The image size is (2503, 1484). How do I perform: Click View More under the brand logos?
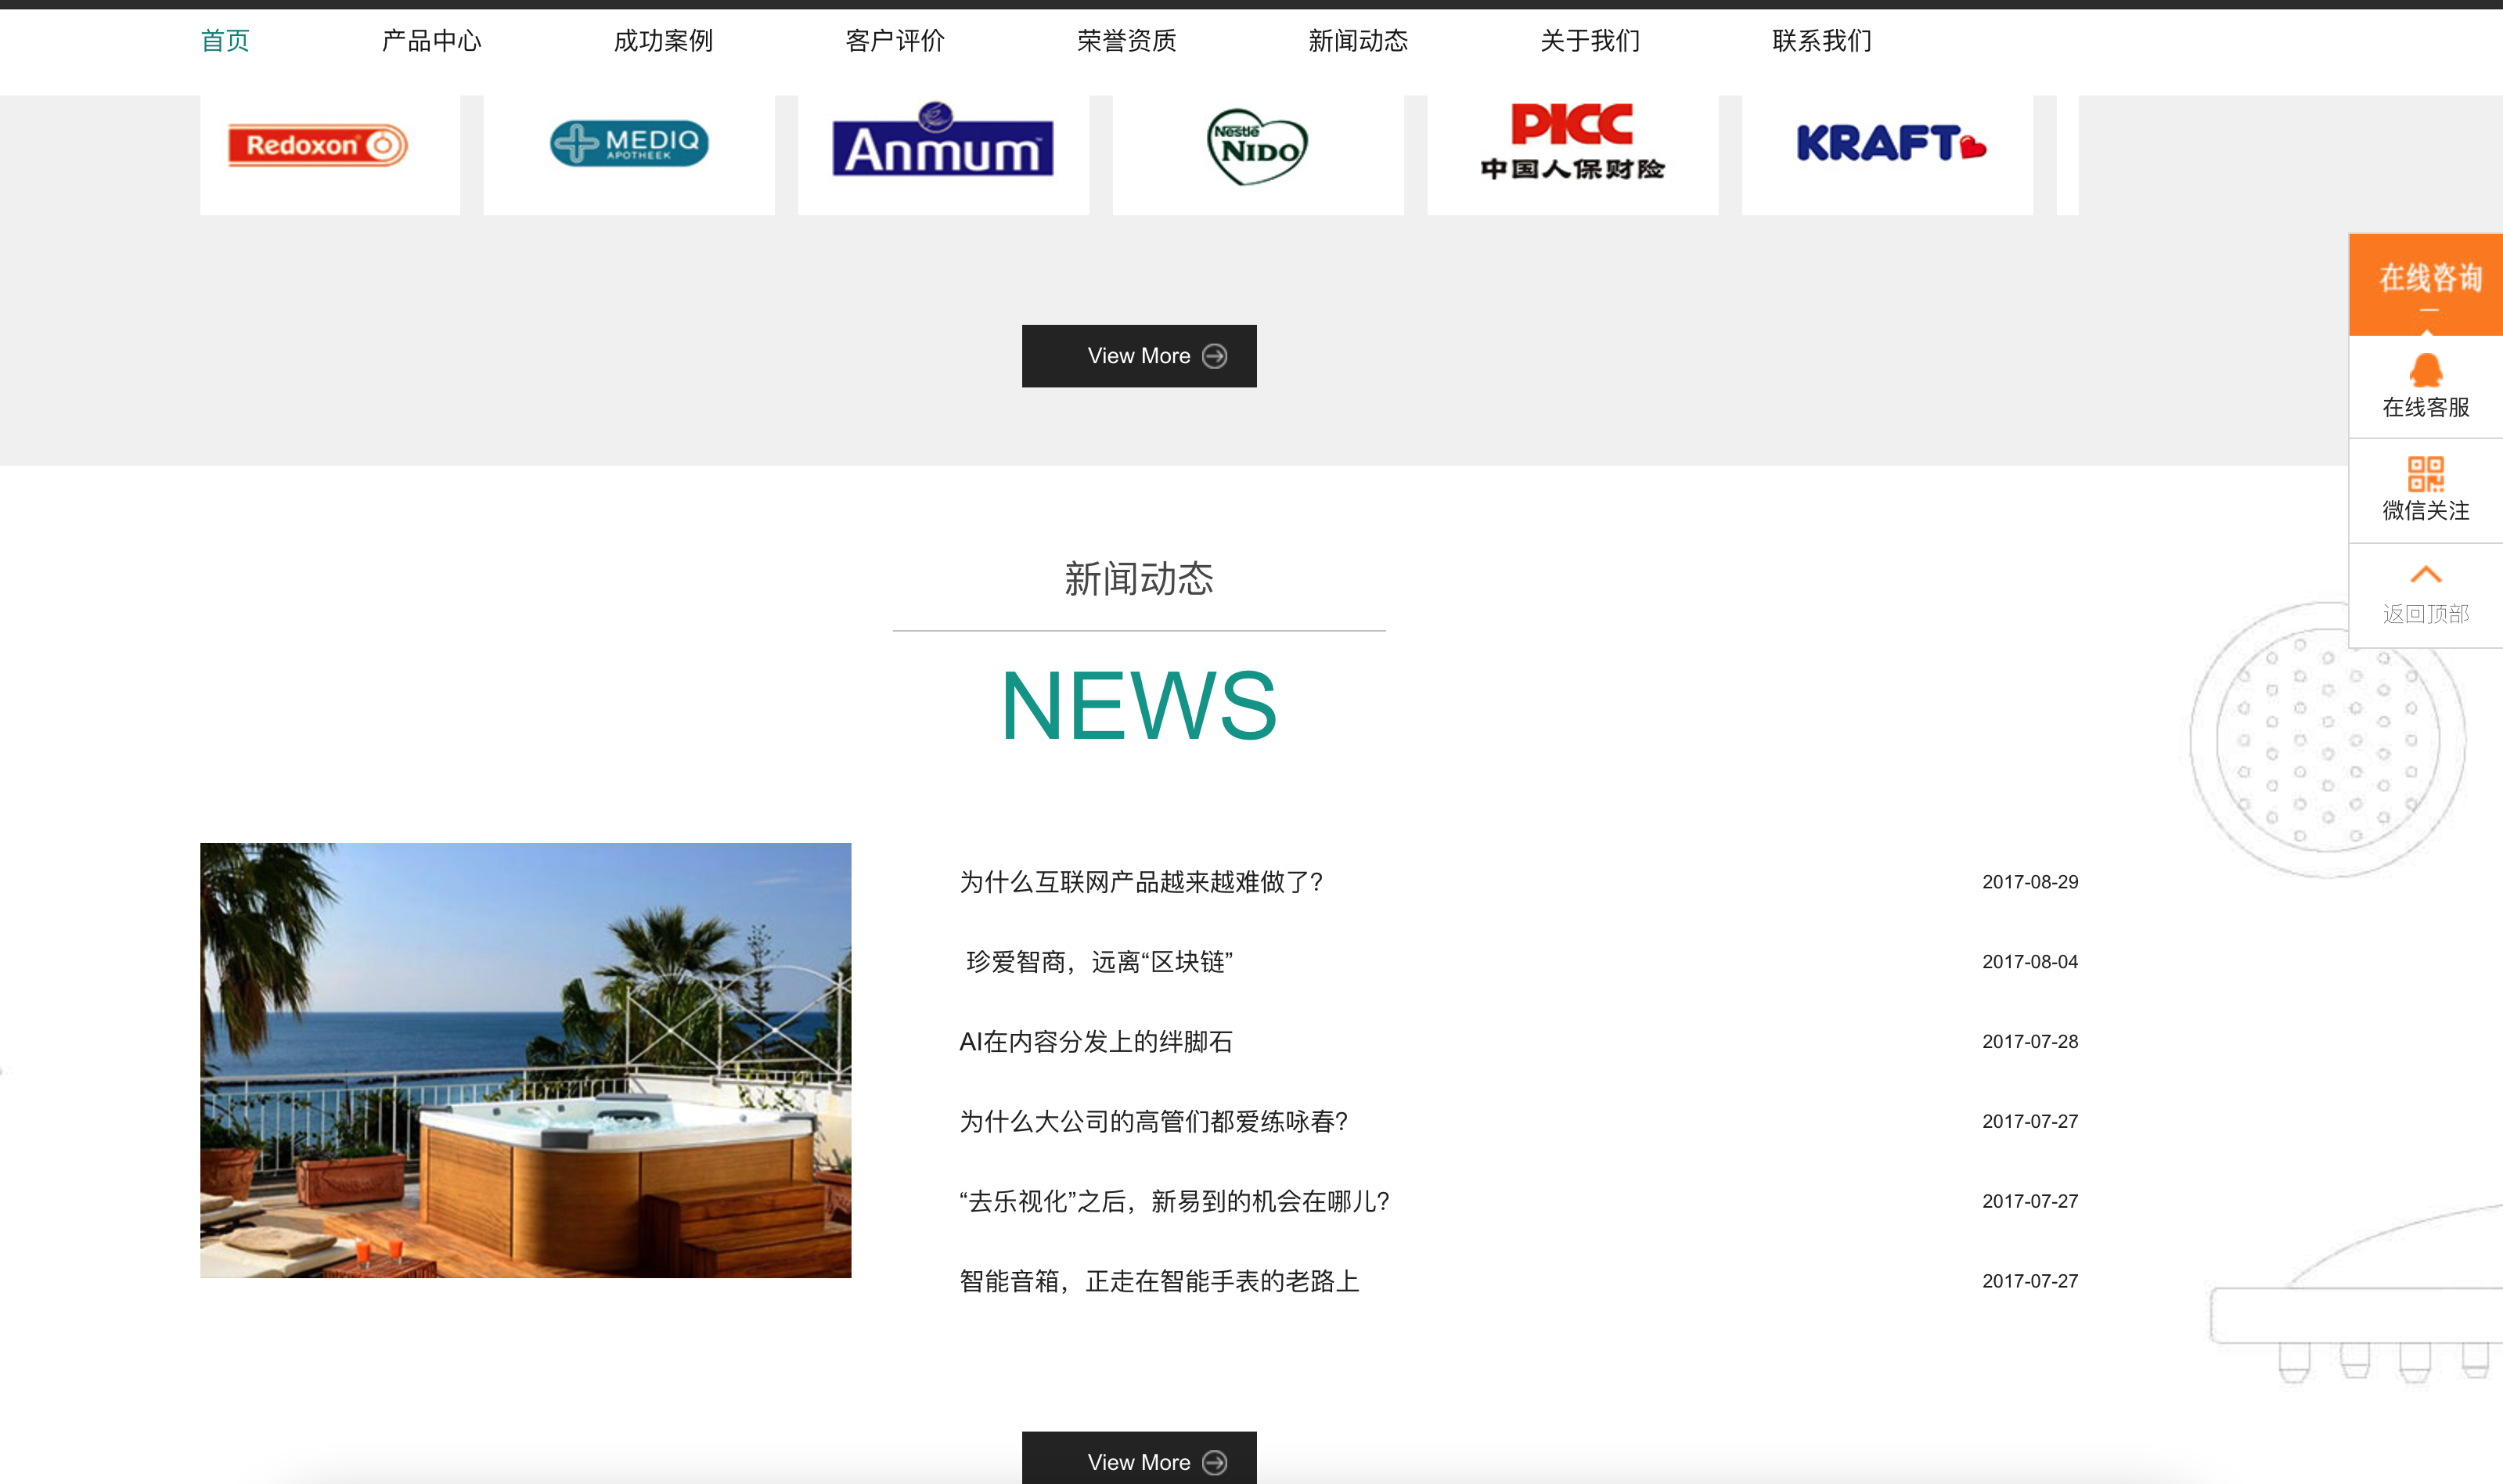[1139, 356]
